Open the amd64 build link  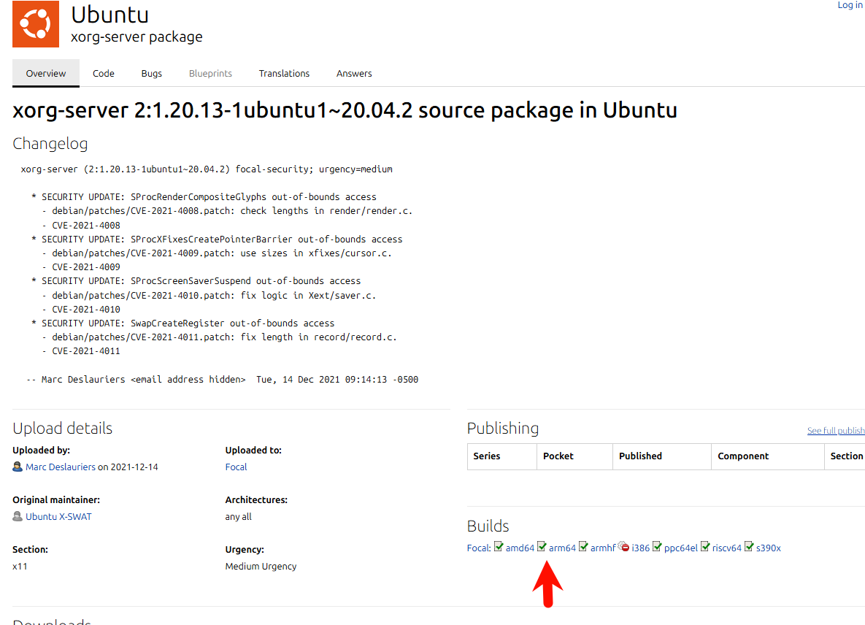520,548
